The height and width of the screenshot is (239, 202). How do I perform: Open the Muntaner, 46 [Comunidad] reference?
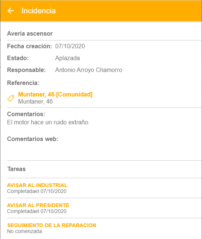coord(55,95)
